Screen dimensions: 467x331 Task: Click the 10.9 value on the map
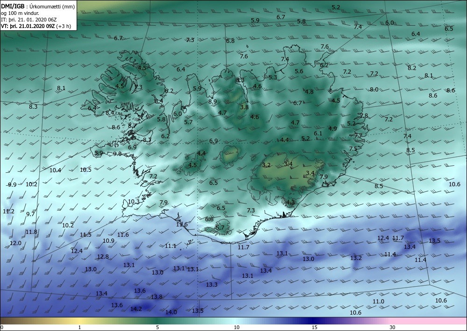pyautogui.click(x=108, y=241)
